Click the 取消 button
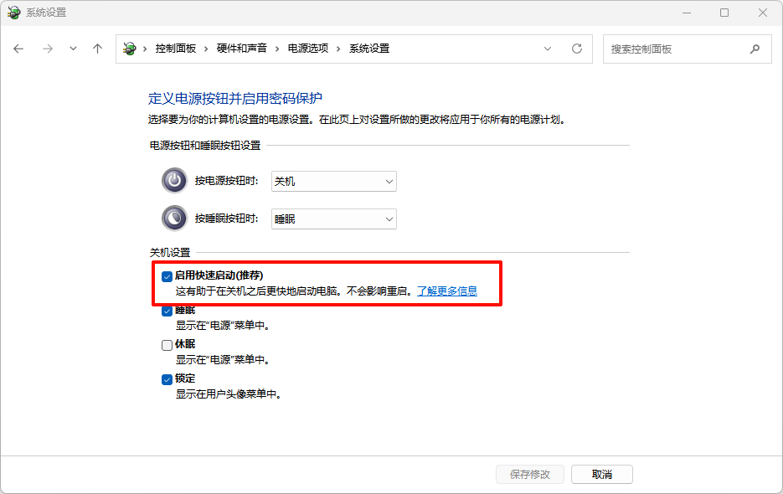The width and height of the screenshot is (783, 494). [x=601, y=474]
